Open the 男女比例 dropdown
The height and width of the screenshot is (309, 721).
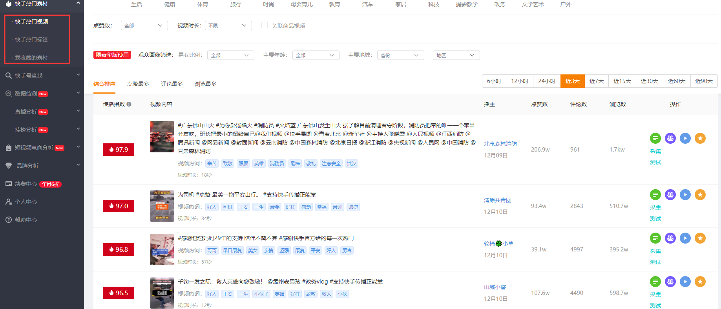[x=230, y=55]
